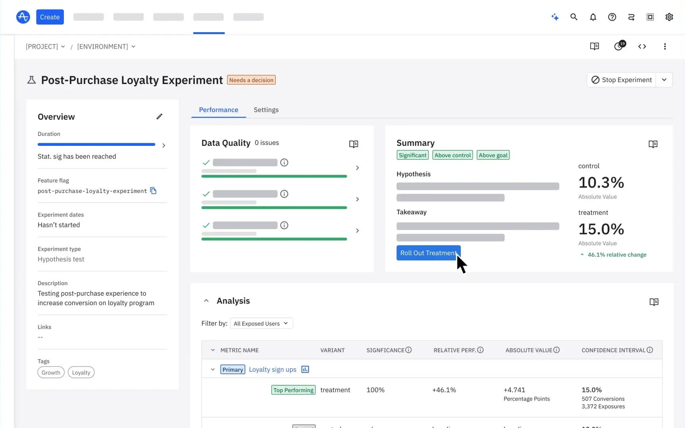The image size is (685, 428).
Task: Open Data Quality documentation book icon
Action: click(x=353, y=144)
